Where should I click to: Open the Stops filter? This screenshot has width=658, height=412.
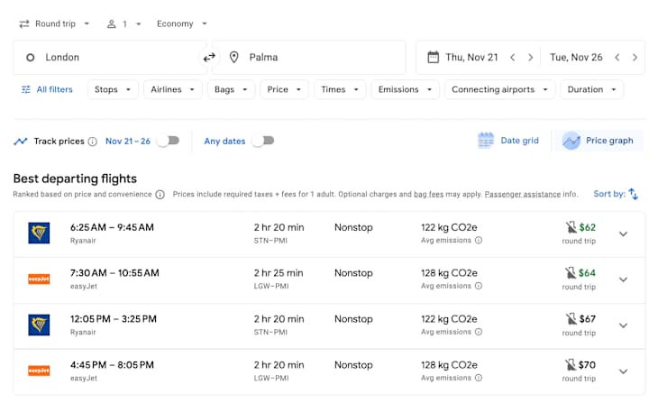(113, 90)
